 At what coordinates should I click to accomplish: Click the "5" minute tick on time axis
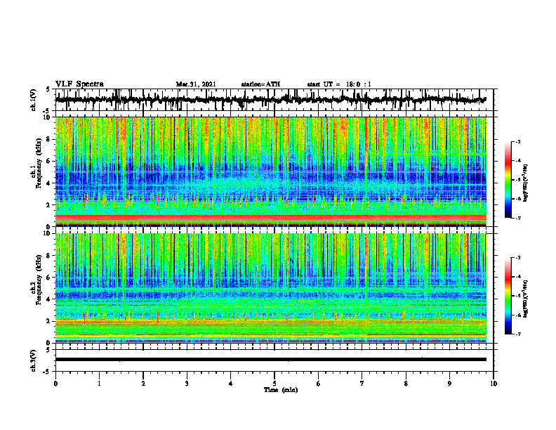pyautogui.click(x=274, y=384)
